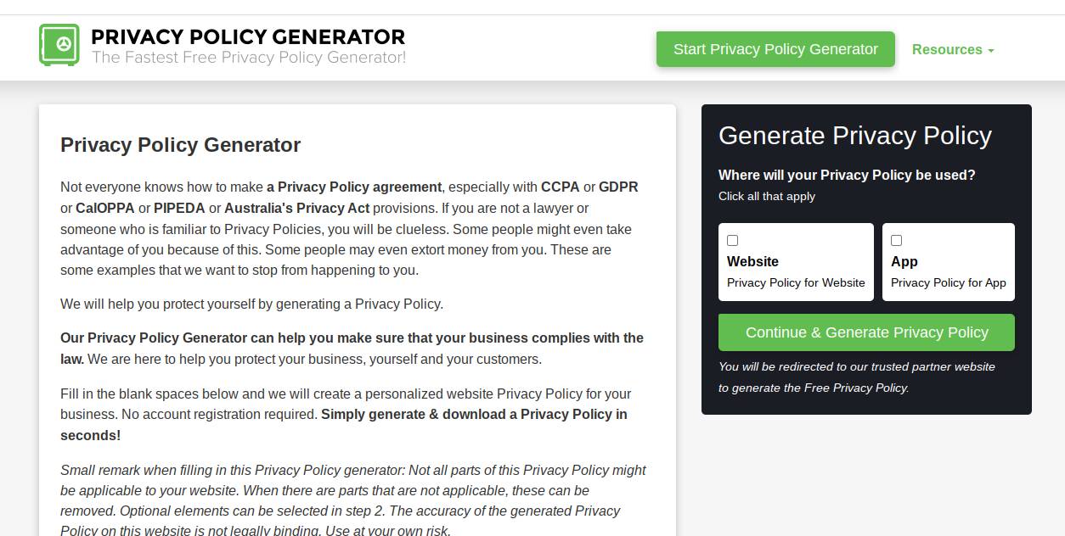
Task: Select the bold Website option label
Action: click(752, 261)
